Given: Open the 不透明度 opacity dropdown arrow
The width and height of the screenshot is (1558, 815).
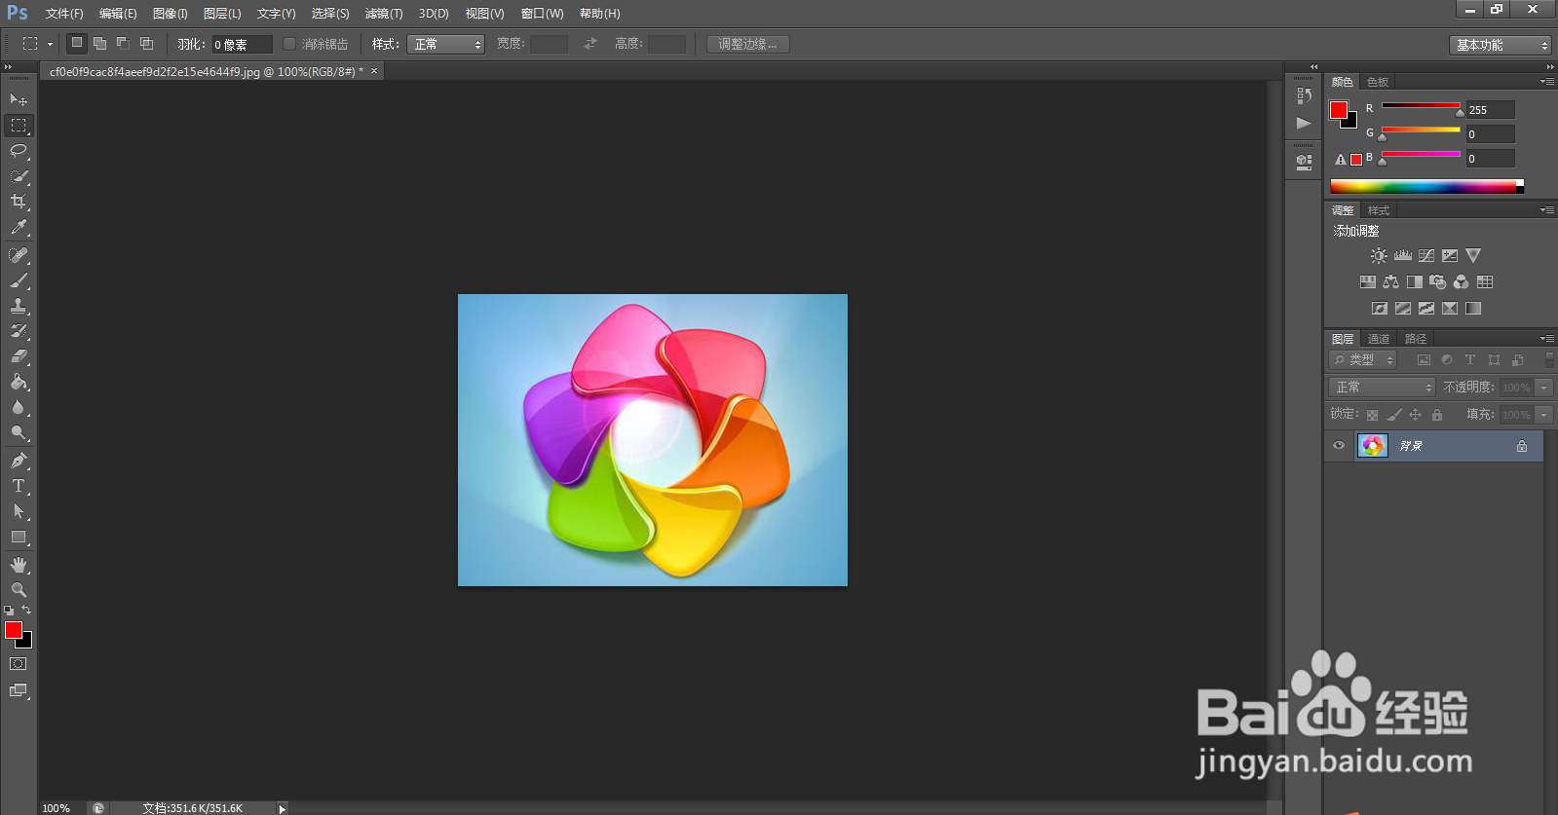Looking at the screenshot, I should (x=1543, y=388).
